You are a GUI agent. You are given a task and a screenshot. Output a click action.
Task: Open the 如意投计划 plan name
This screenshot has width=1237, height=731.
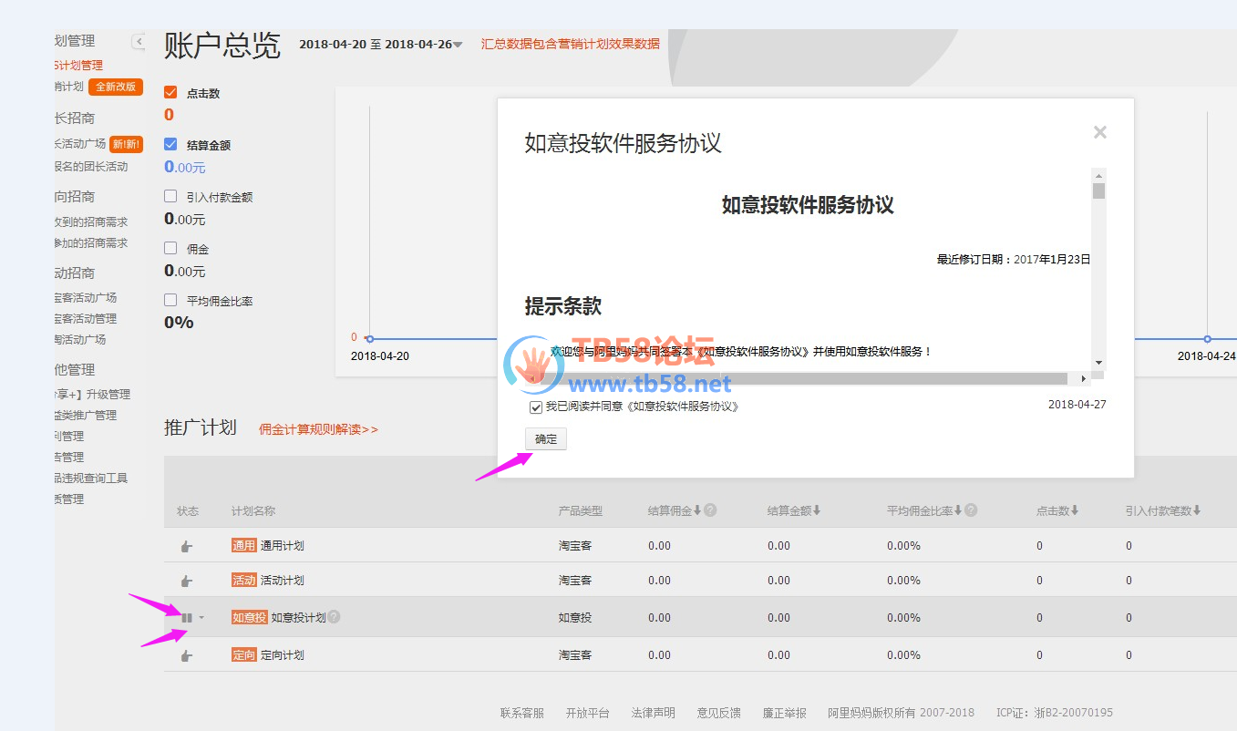point(298,618)
